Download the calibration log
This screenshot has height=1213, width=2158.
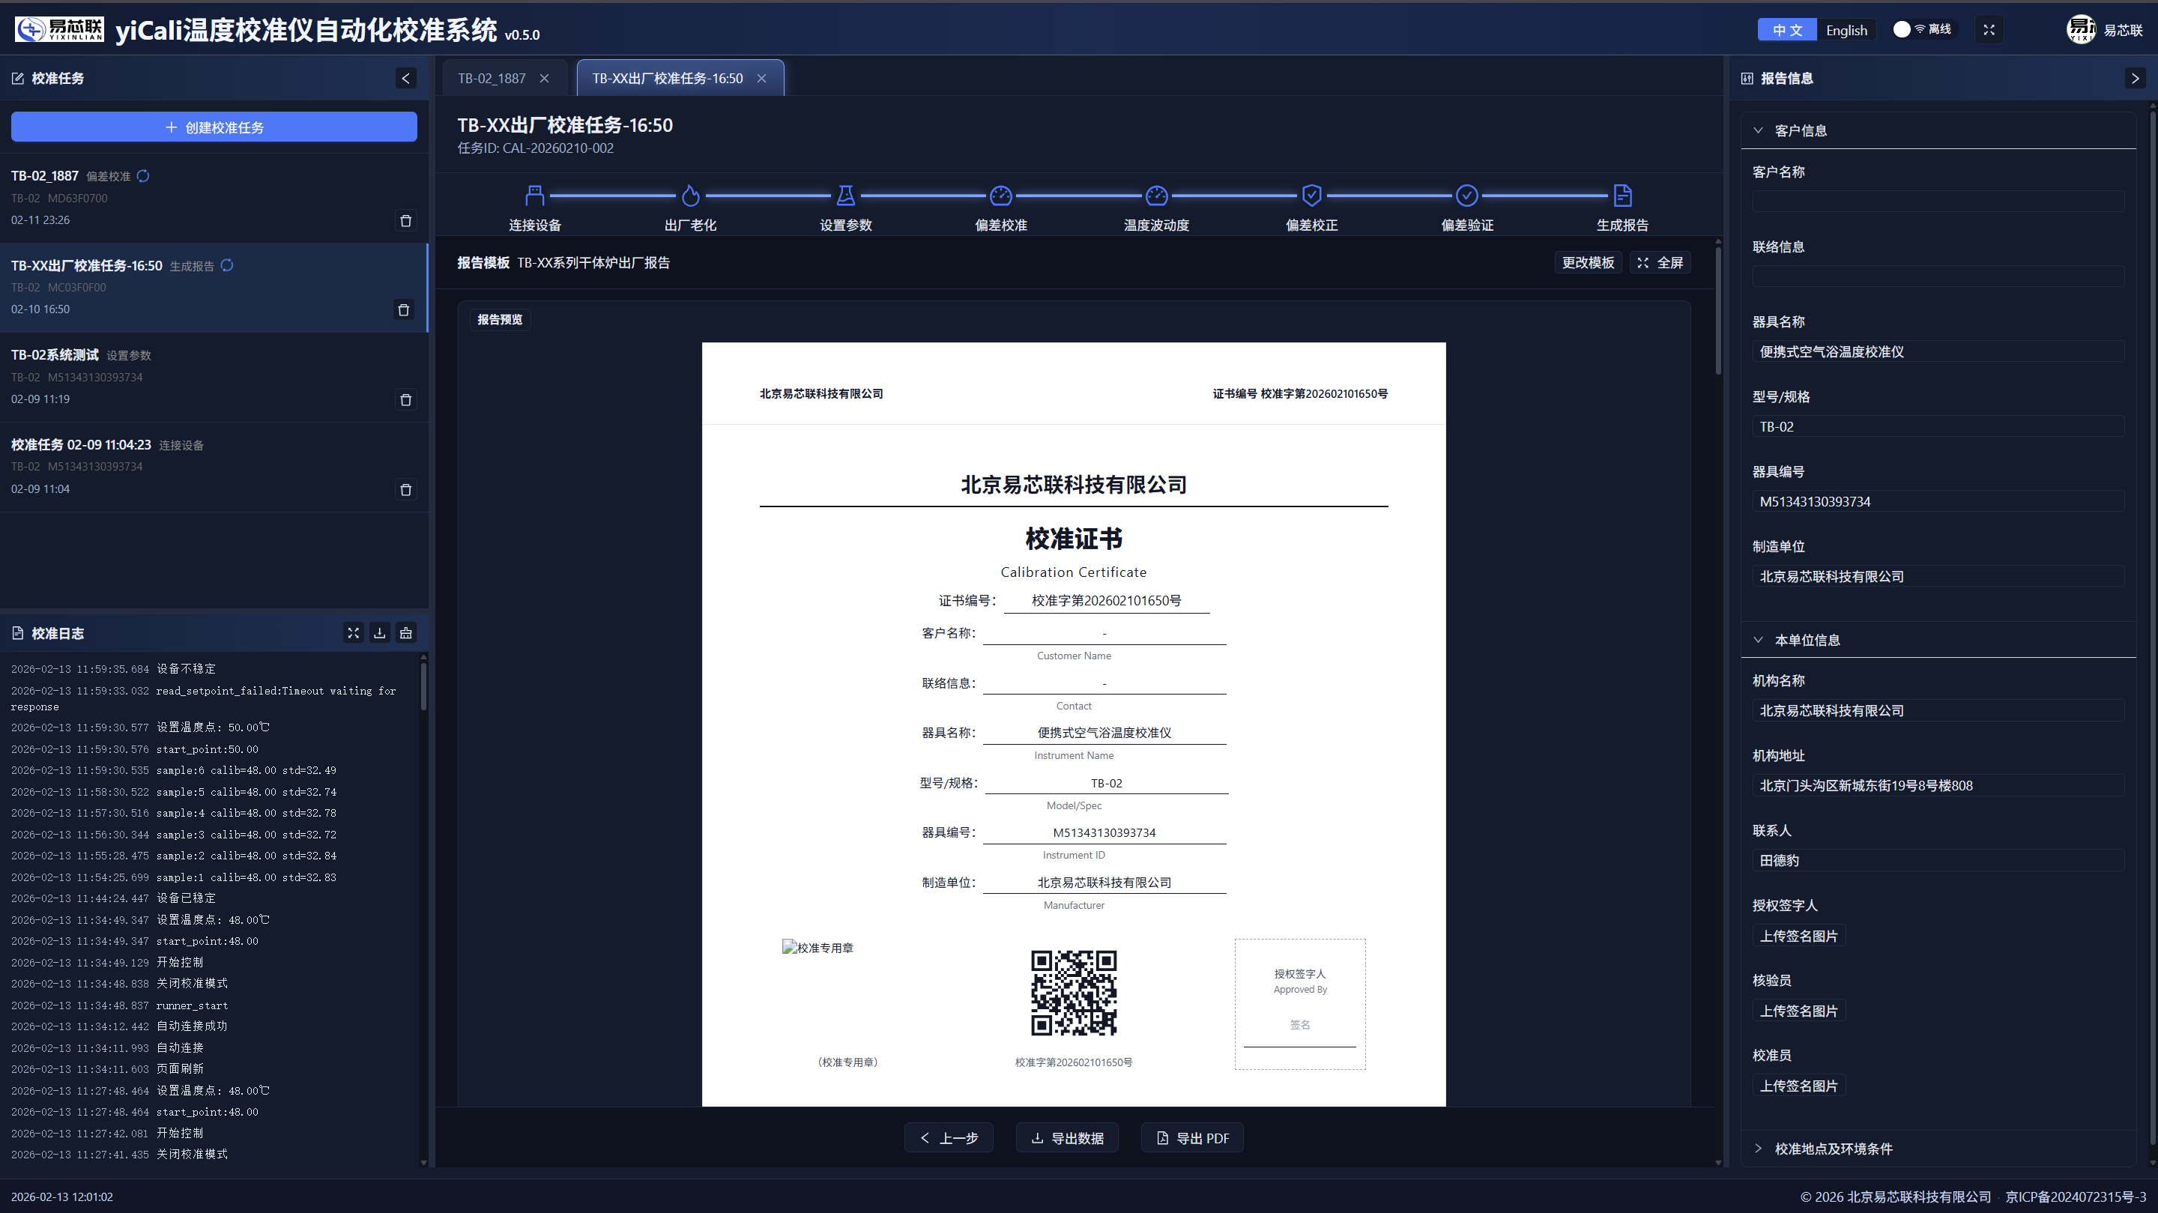tap(379, 632)
